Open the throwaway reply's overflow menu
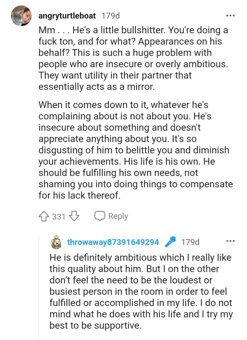 click(230, 241)
